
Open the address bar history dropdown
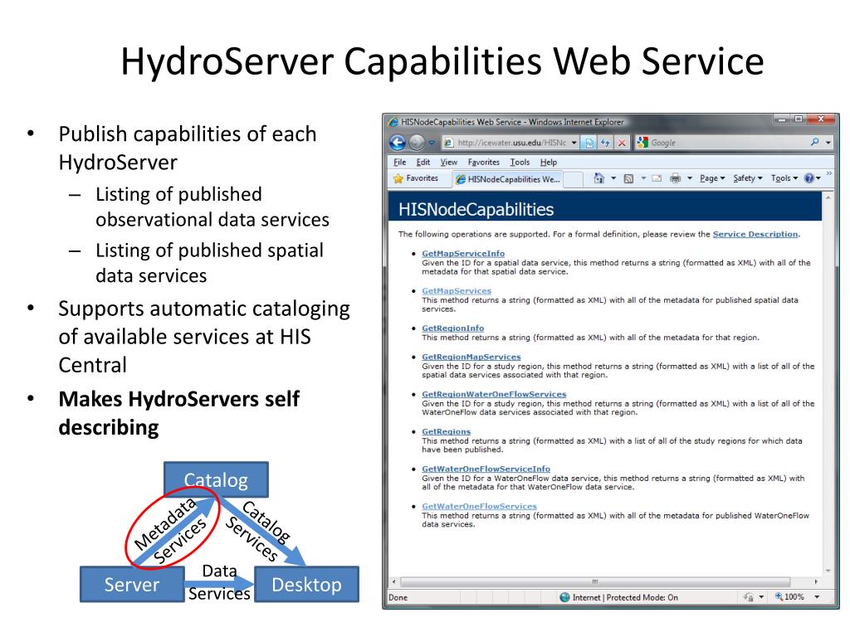(574, 143)
